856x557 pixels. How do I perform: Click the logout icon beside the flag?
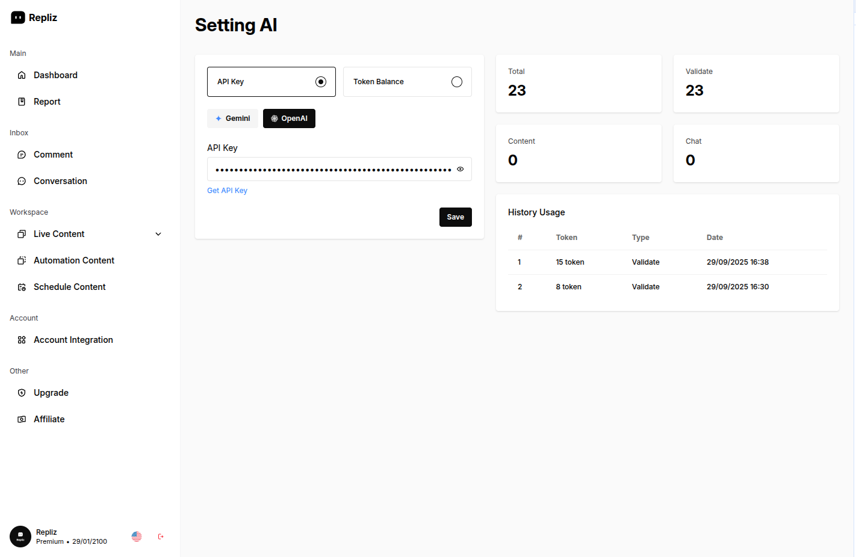click(x=161, y=537)
